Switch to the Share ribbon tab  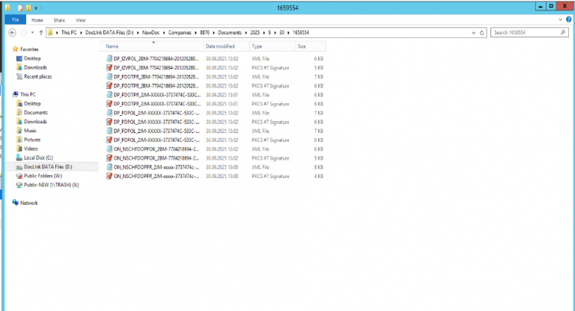pyautogui.click(x=59, y=20)
